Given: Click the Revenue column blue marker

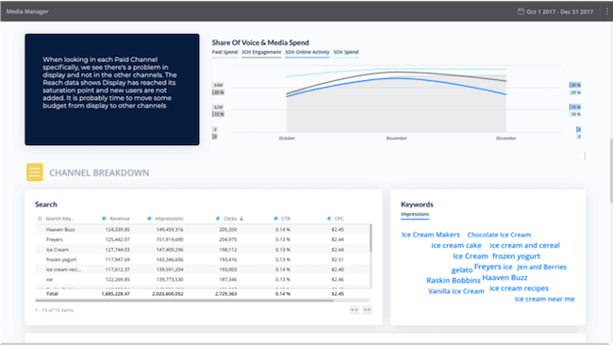Looking at the screenshot, I should pyautogui.click(x=104, y=219).
